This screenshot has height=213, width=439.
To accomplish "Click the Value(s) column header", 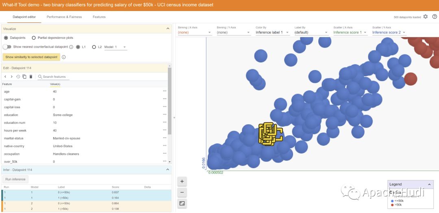I will tap(55, 84).
